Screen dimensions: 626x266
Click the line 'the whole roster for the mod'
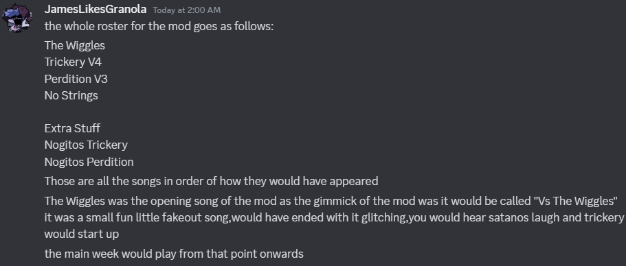pos(159,26)
